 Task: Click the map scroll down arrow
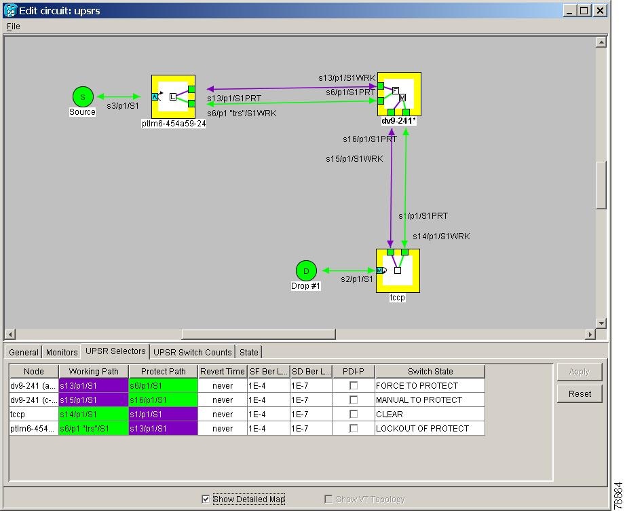(601, 323)
